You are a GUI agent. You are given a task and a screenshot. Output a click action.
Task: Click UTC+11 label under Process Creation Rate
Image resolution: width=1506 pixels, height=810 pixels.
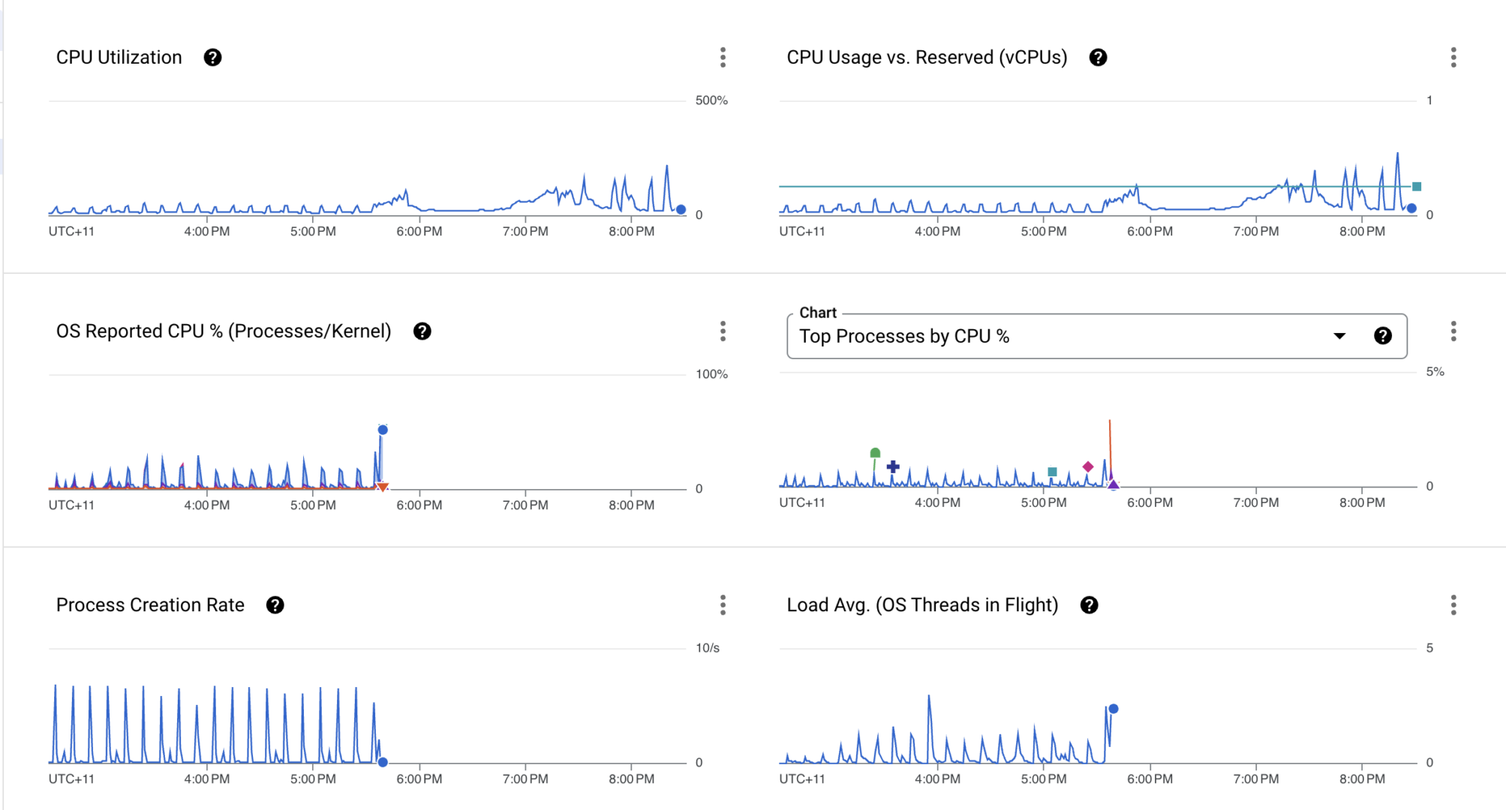(71, 779)
